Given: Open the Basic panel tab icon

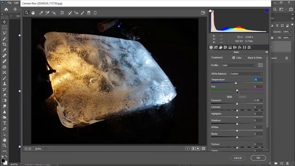Looking at the screenshot, I should click(211, 47).
